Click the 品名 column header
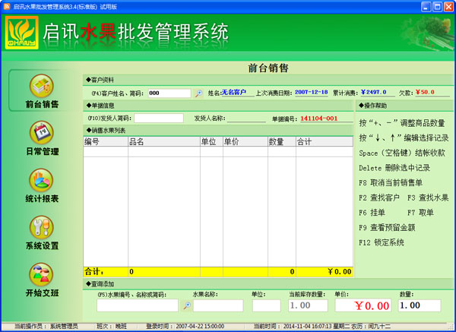This screenshot has height=332, width=456. pyautogui.click(x=163, y=142)
